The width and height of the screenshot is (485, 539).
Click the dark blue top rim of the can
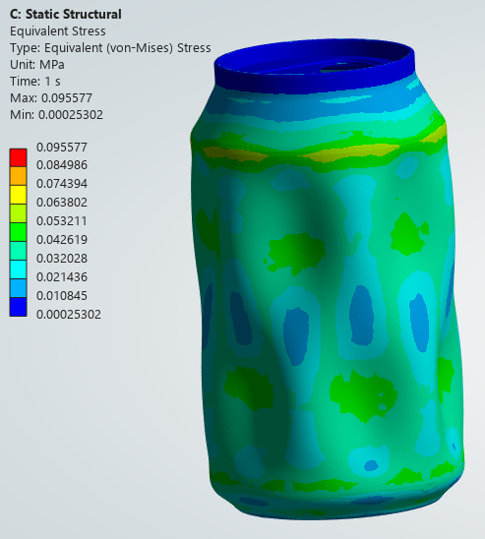(315, 83)
